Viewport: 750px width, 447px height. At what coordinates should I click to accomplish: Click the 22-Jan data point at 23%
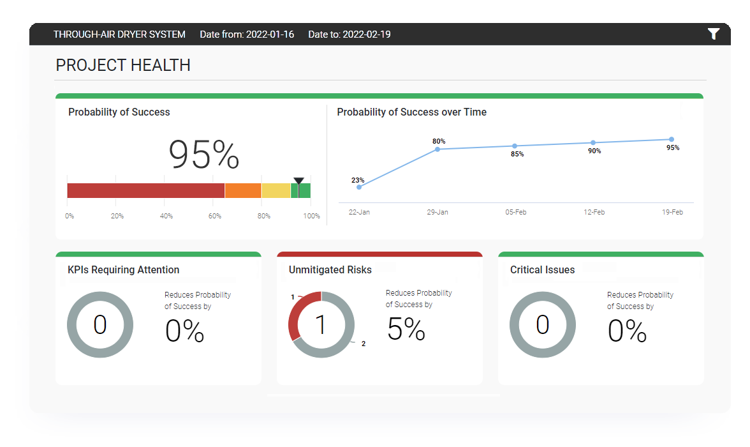[359, 187]
